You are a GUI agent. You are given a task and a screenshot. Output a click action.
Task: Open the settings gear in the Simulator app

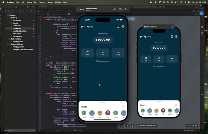click(123, 26)
